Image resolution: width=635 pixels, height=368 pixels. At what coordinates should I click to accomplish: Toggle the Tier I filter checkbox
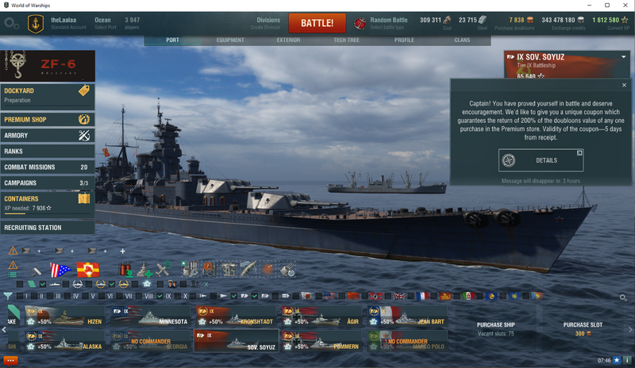click(x=19, y=297)
